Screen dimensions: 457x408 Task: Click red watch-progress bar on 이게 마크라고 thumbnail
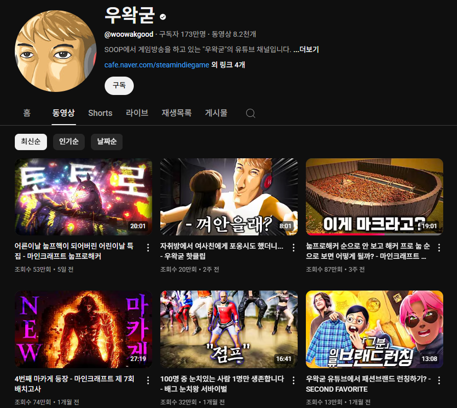346,234
